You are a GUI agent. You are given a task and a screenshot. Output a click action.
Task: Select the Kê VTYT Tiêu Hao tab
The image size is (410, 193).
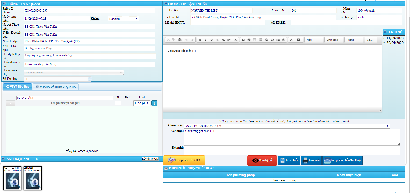(x=17, y=87)
